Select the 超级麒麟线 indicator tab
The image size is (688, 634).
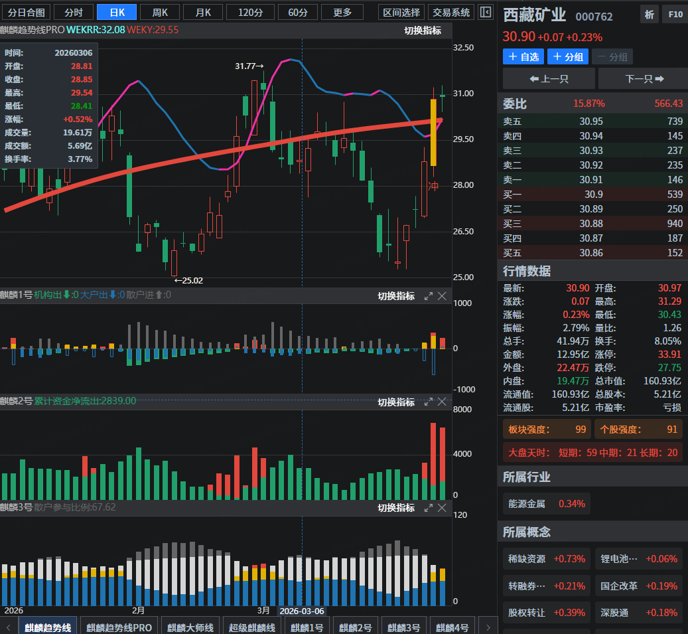coord(251,627)
